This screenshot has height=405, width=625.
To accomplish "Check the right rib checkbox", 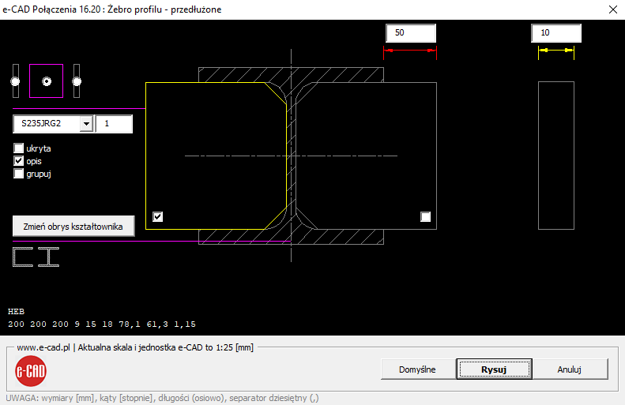I will (426, 216).
